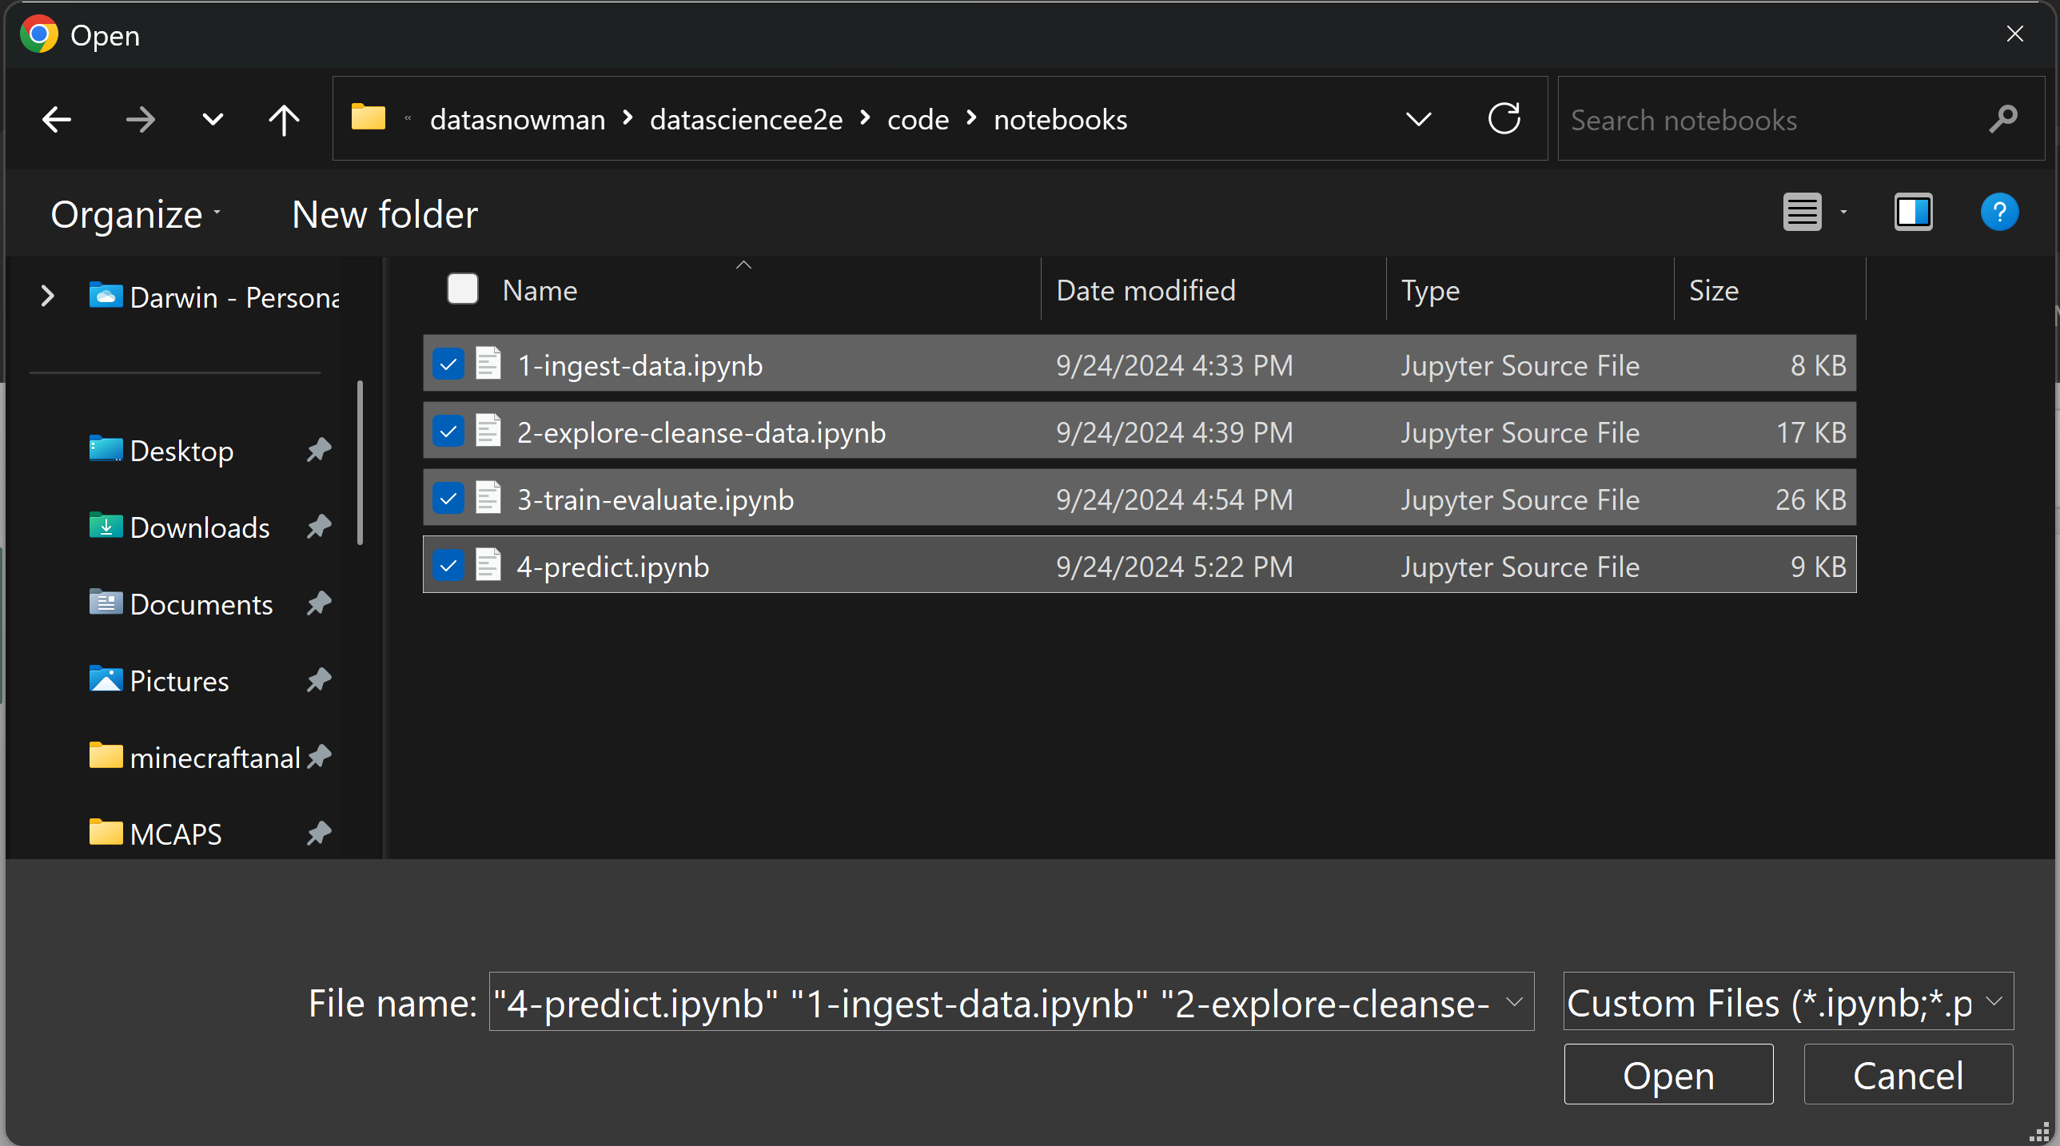Uncheck the 1-ingest-data.ipynb checkbox

[x=448, y=365]
